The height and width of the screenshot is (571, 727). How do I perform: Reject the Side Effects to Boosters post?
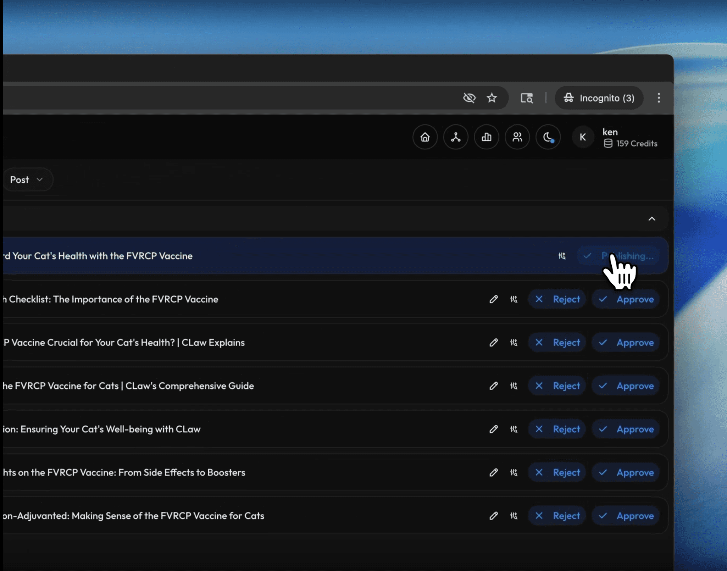(557, 472)
